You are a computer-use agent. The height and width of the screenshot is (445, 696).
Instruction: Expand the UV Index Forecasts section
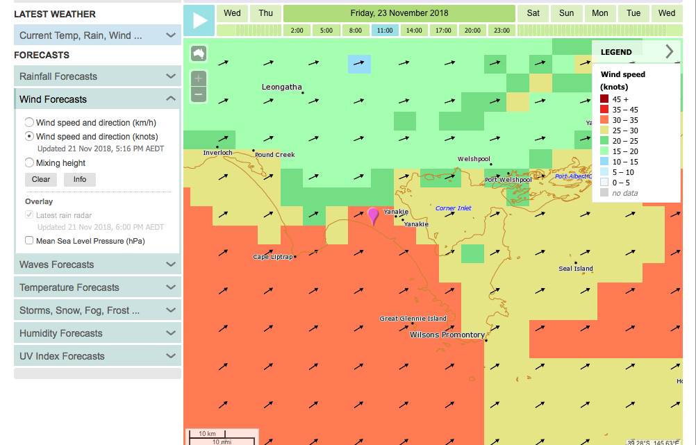[x=97, y=356]
